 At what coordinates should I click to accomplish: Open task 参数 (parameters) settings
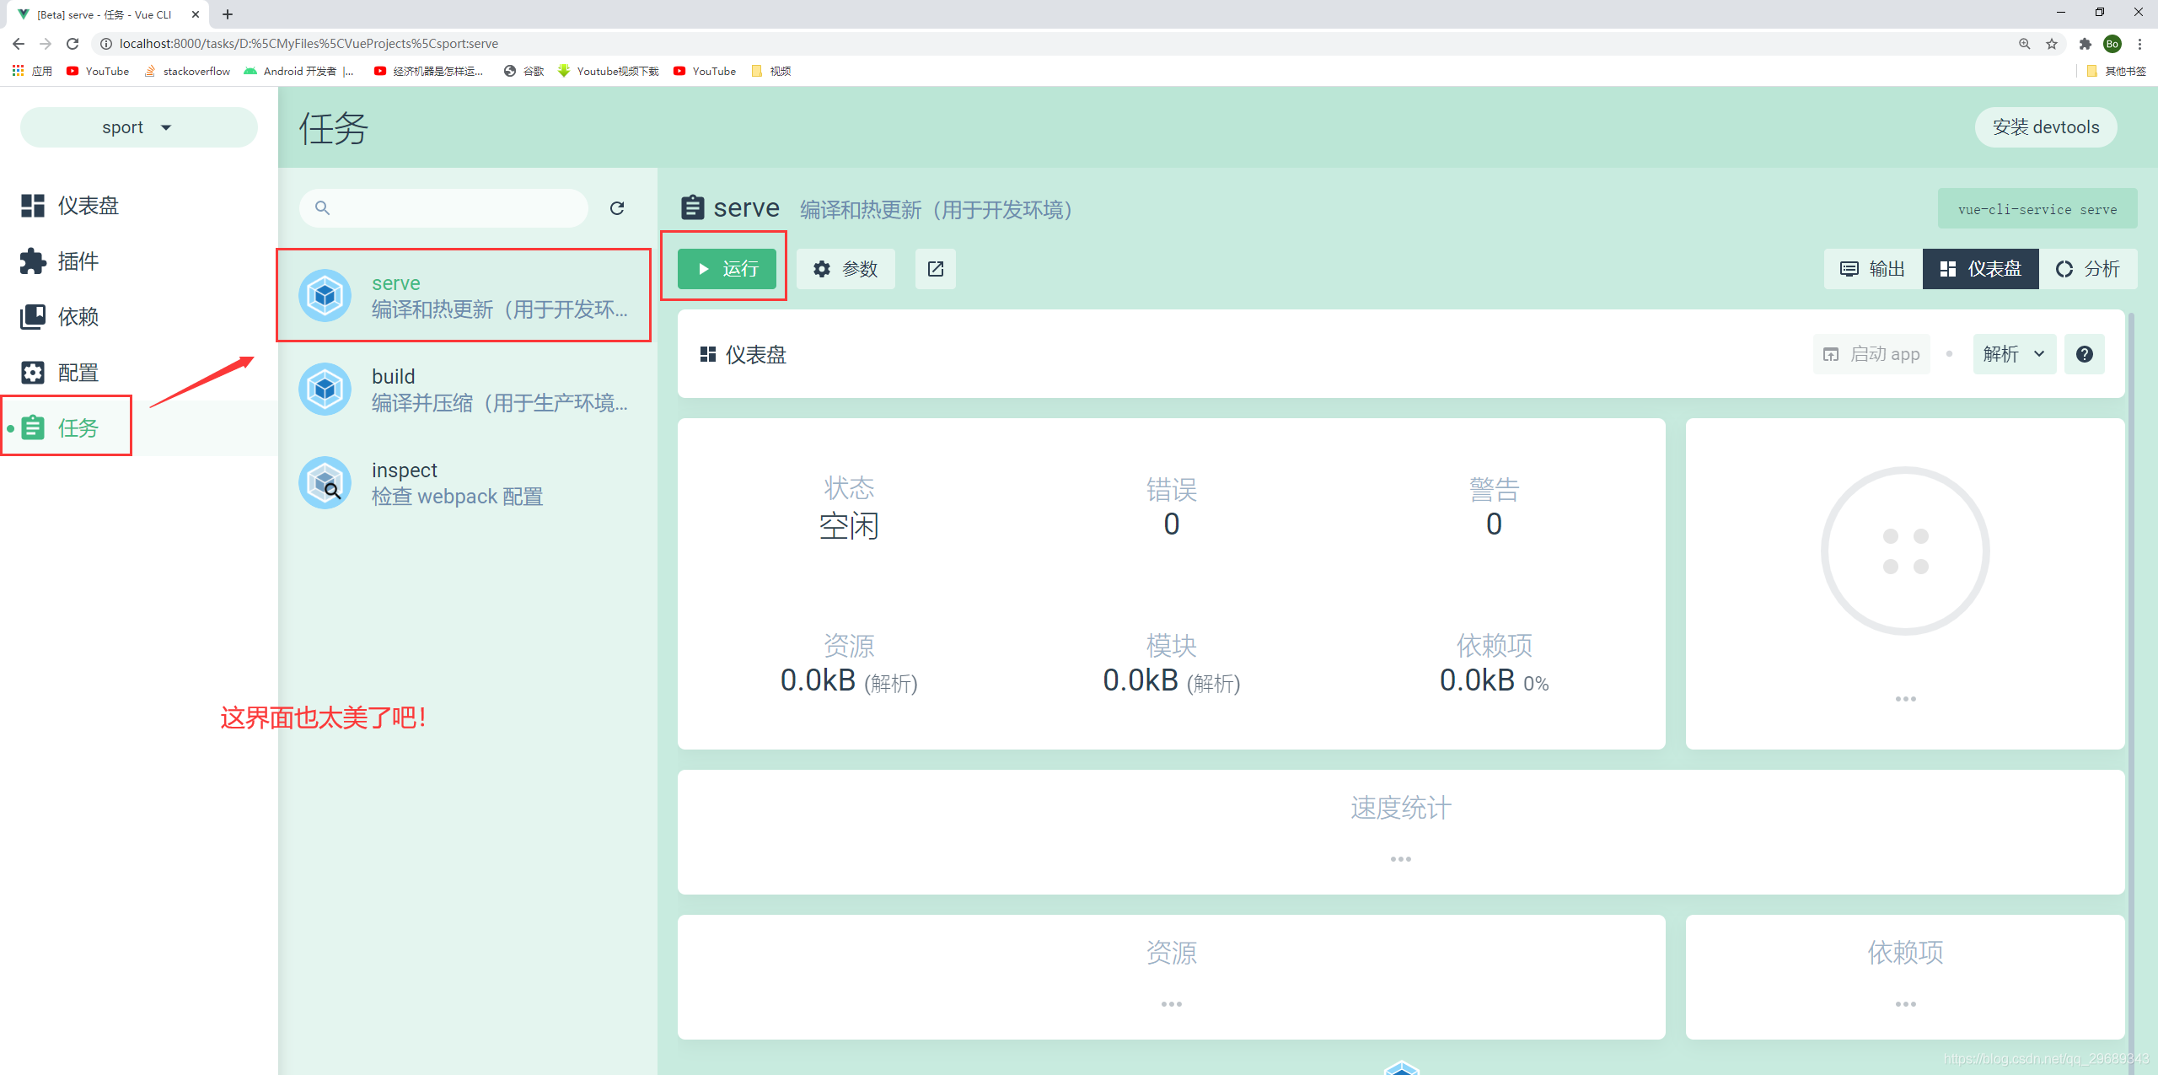pos(845,268)
